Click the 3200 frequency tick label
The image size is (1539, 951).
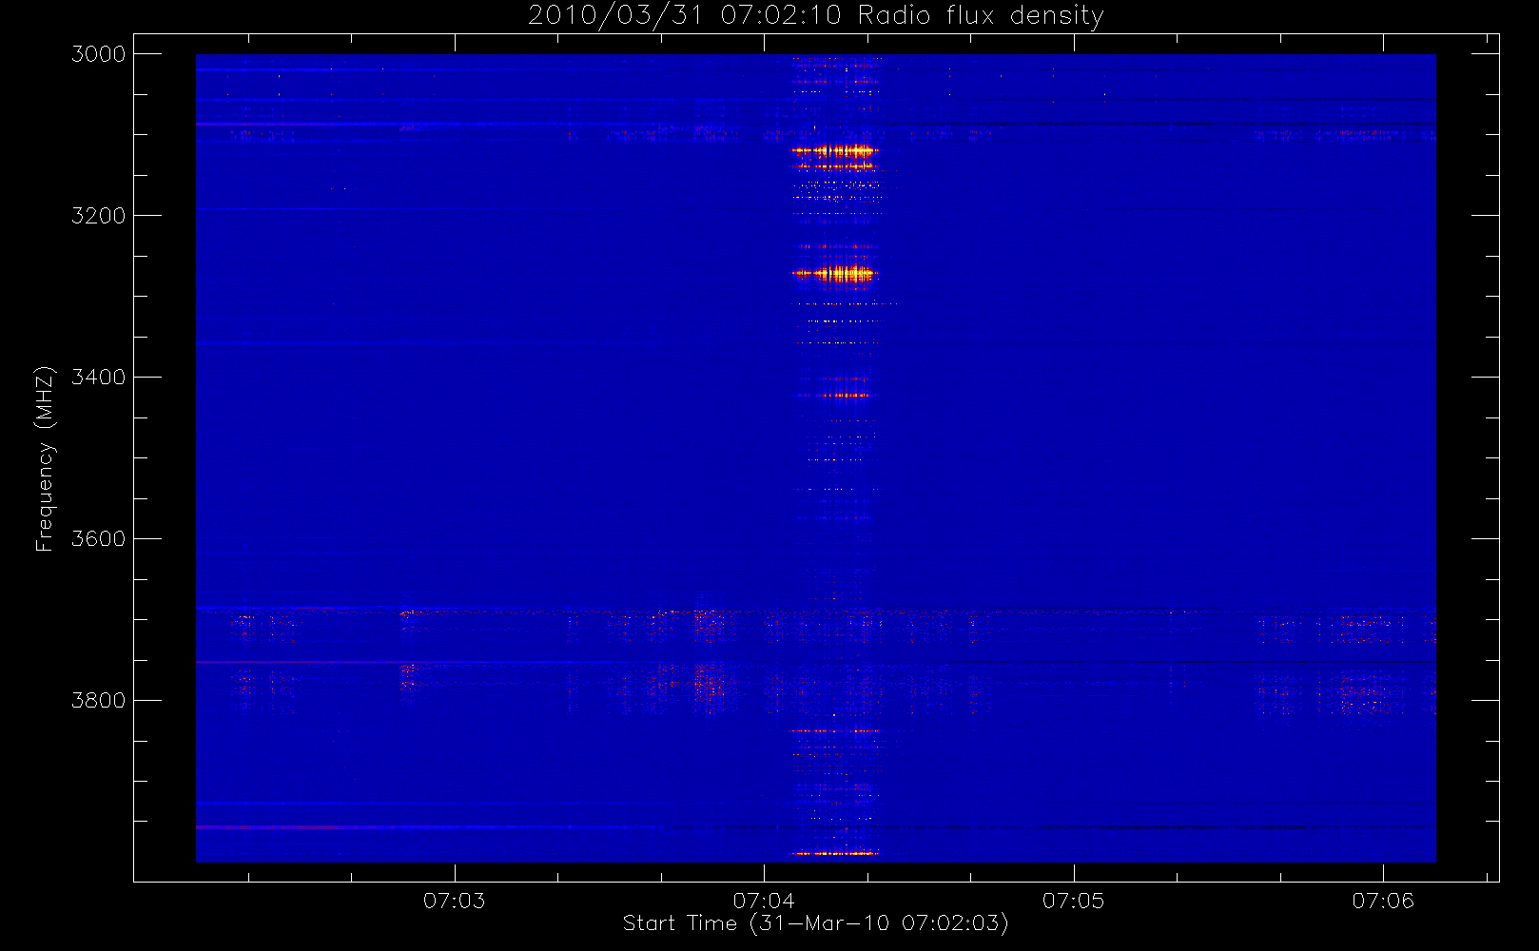[99, 216]
